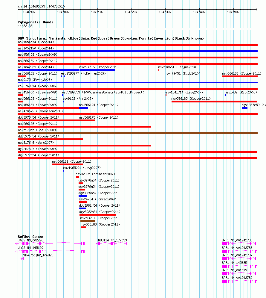266x298 pixels.
Task: Click the esv24764 (Conrad2009) label
Action: 97,199
